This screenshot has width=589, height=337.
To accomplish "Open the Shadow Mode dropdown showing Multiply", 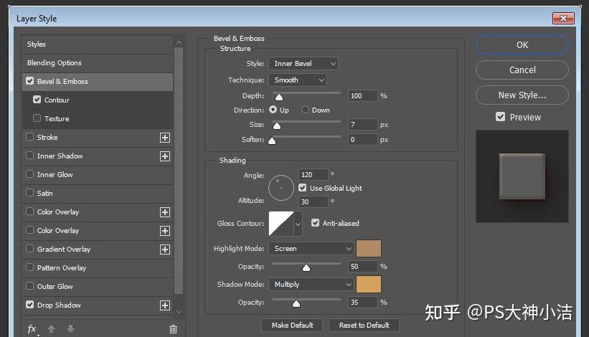I will [x=311, y=285].
